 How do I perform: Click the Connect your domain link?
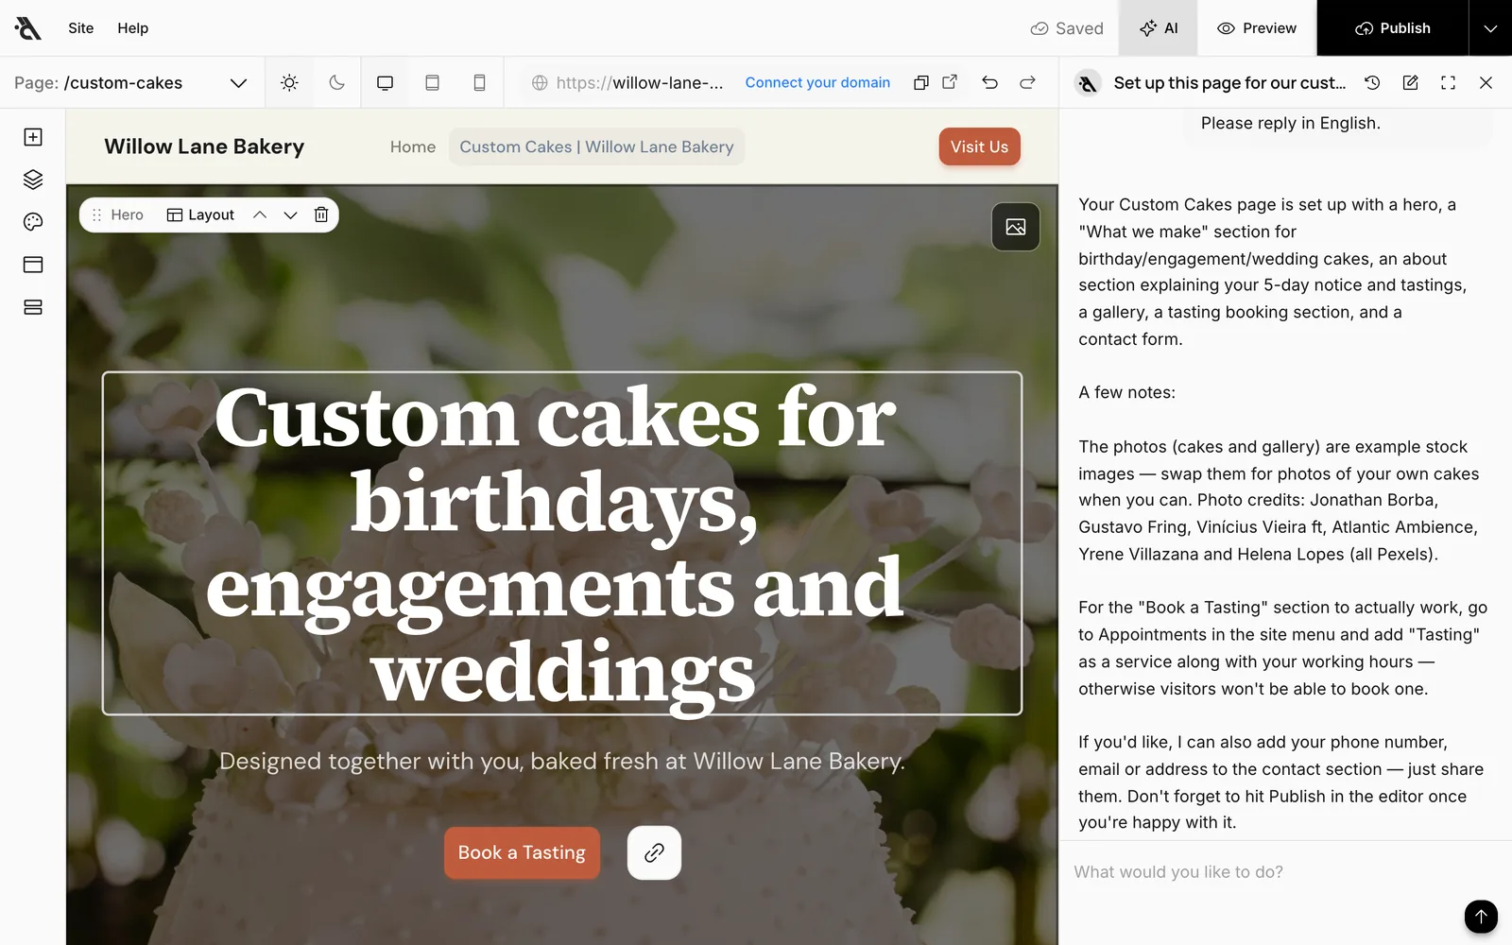[x=817, y=83]
